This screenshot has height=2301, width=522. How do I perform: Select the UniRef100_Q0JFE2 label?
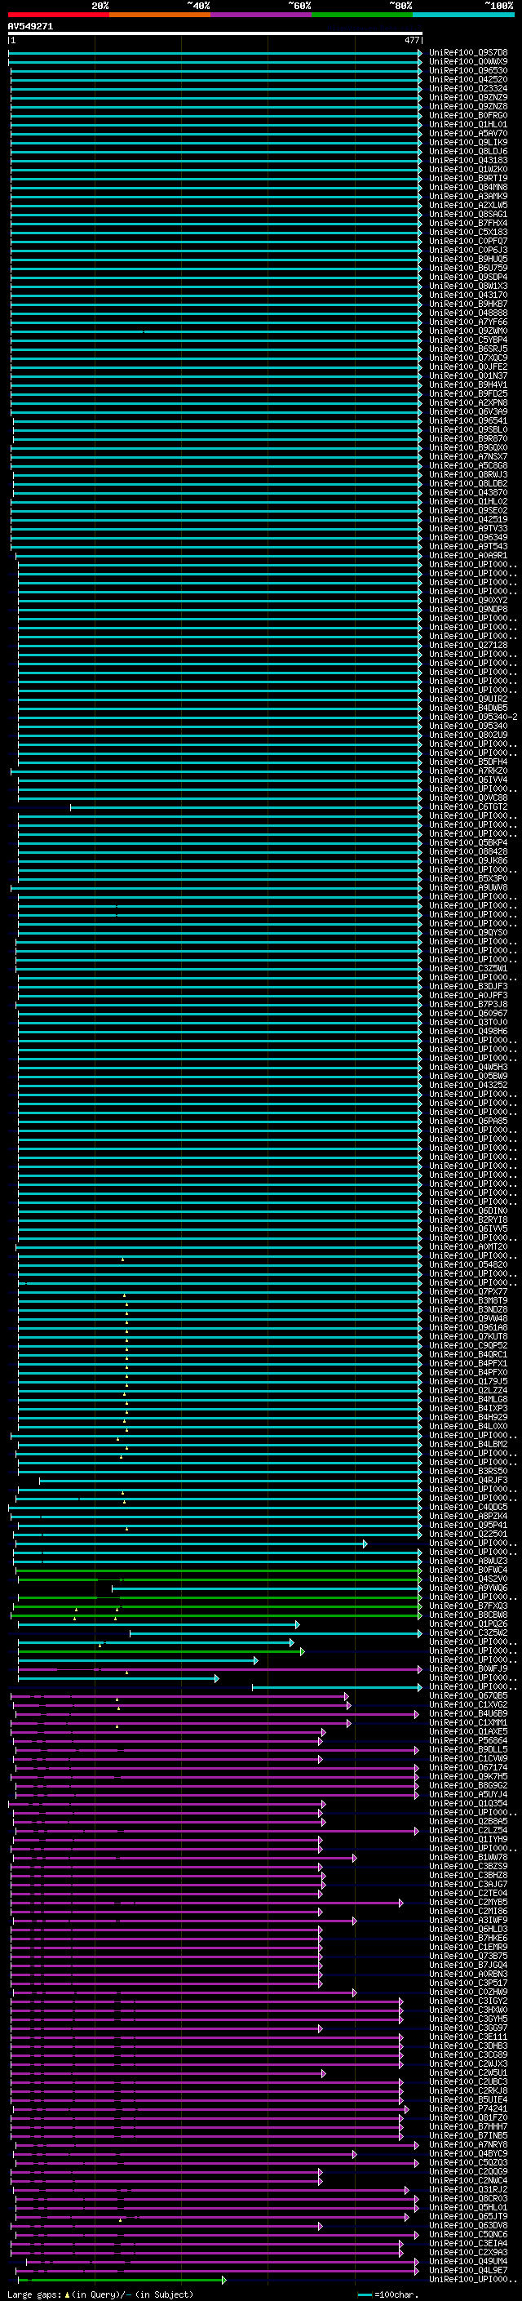click(x=467, y=366)
